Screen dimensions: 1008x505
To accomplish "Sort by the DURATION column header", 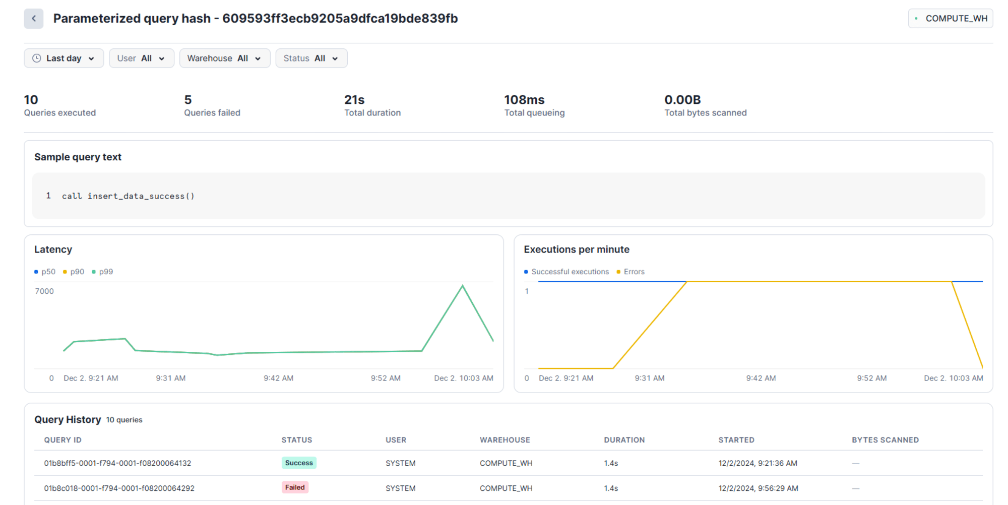I will tap(624, 440).
